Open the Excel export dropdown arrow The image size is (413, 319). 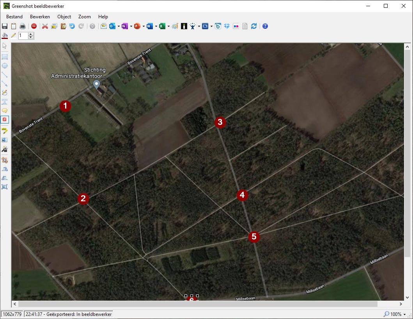(x=168, y=26)
